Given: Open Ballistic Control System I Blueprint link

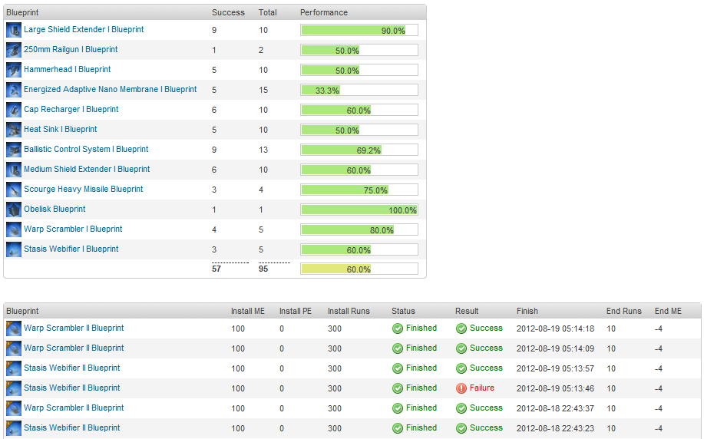Looking at the screenshot, I should coord(86,150).
